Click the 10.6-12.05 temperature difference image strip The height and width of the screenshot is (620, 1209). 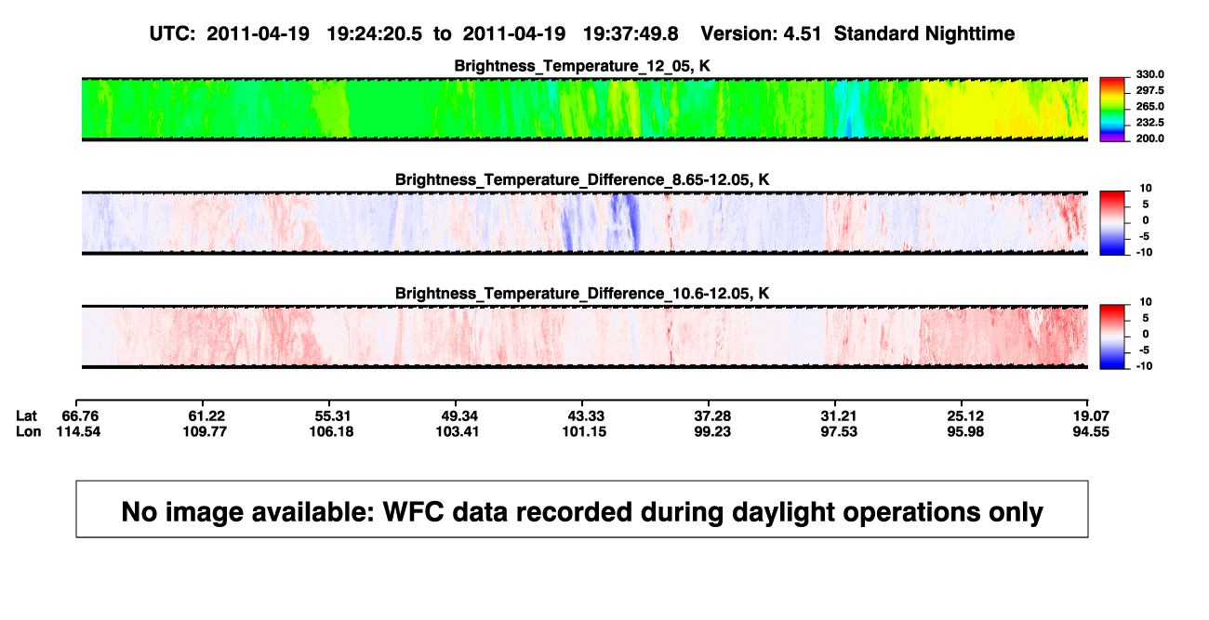coord(585,336)
